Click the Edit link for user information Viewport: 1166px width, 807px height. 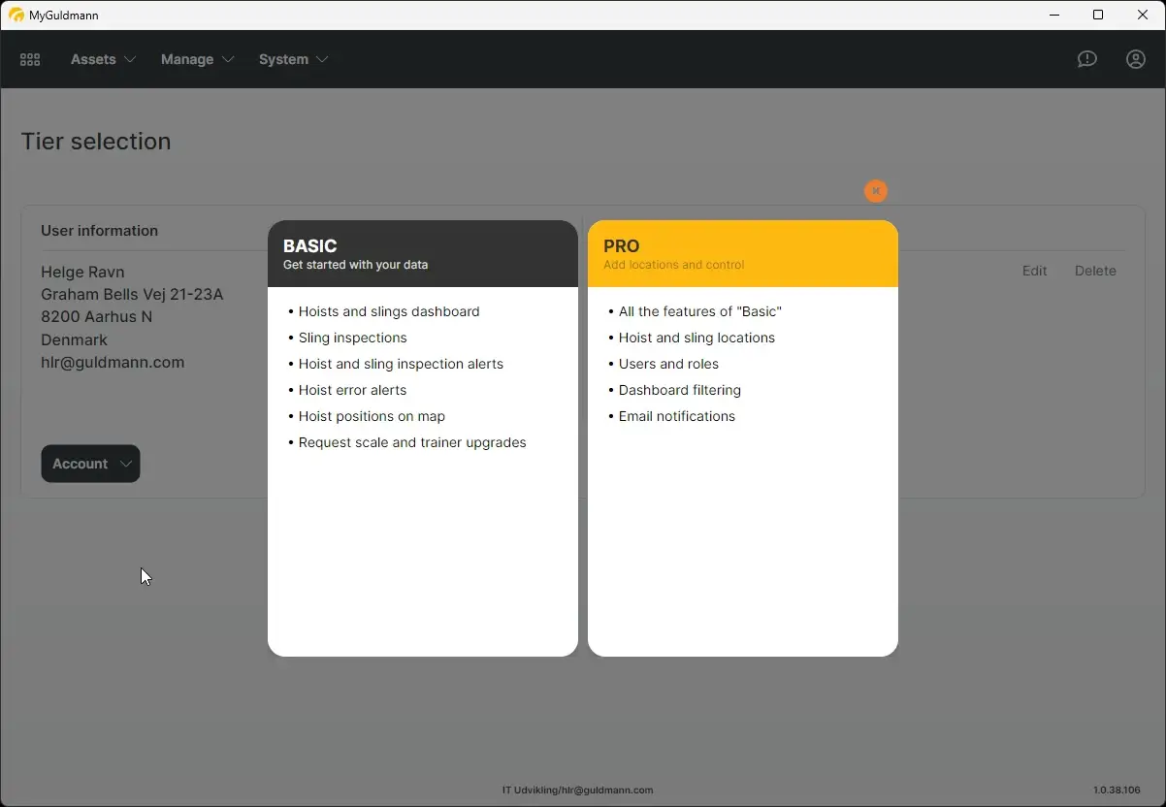coord(1034,271)
